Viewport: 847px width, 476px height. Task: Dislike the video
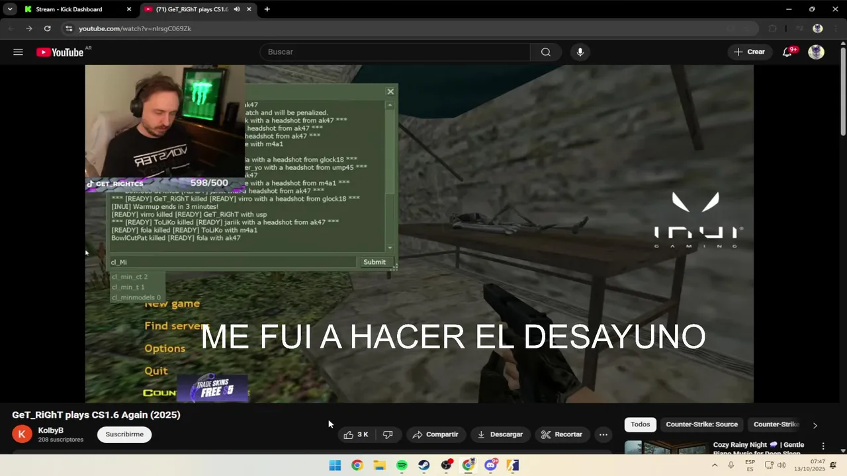(388, 434)
